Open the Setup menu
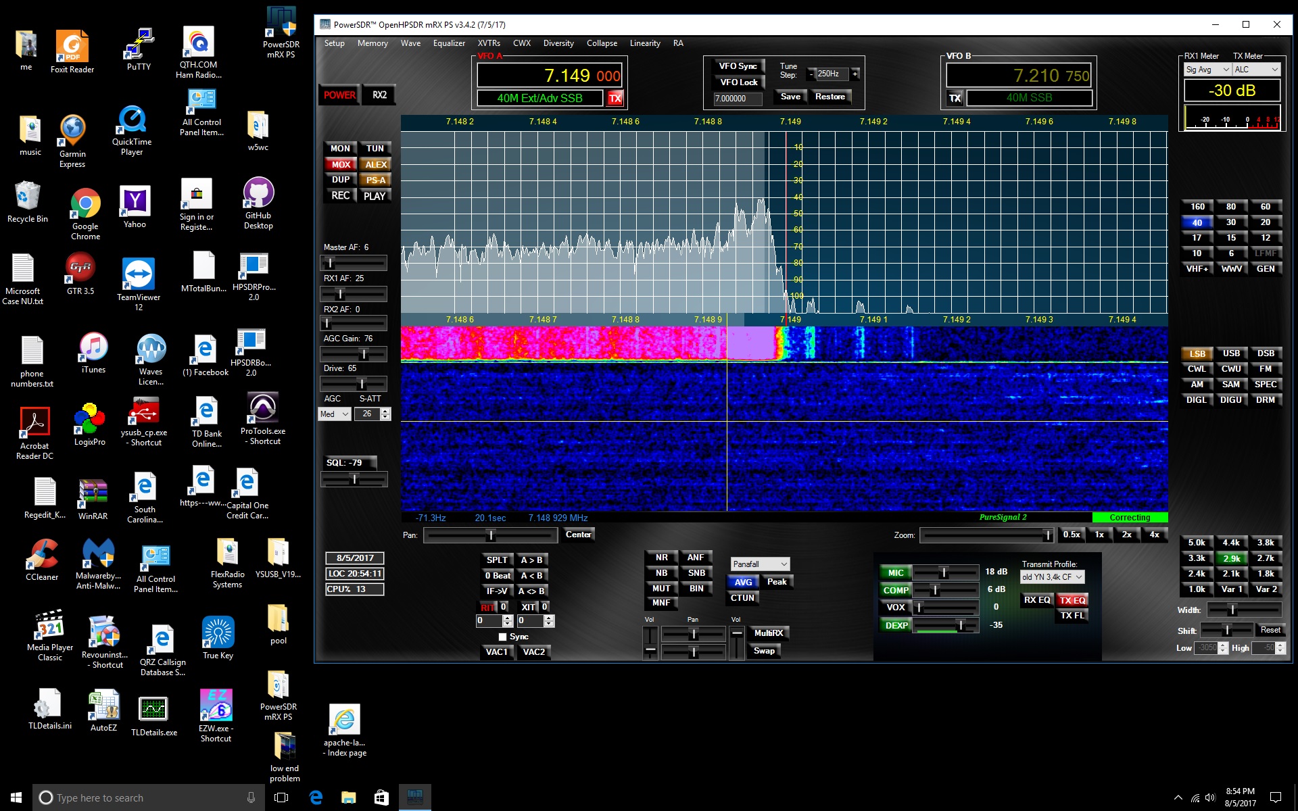Viewport: 1298px width, 811px height. 334,43
